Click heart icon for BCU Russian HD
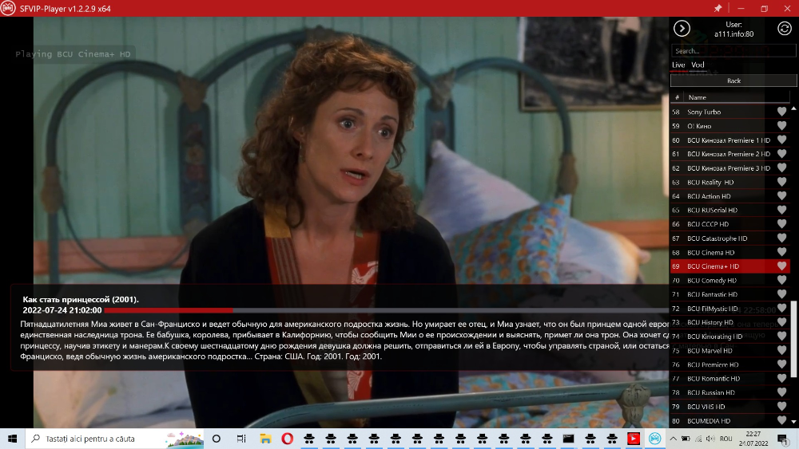799x449 pixels. (x=781, y=392)
